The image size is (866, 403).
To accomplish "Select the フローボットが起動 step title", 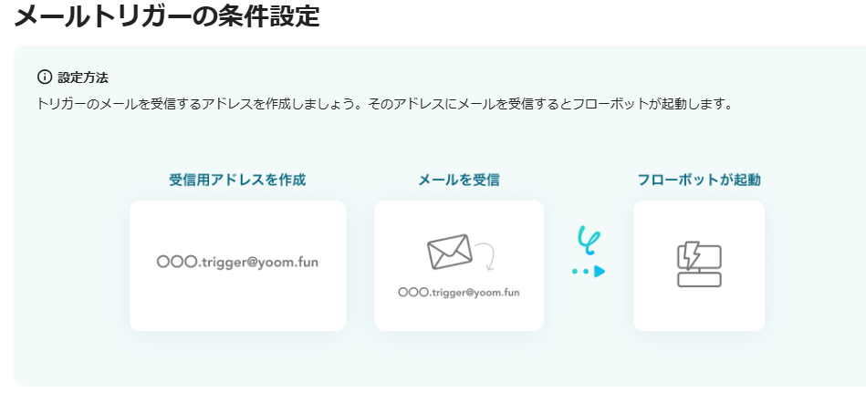I will 699,180.
